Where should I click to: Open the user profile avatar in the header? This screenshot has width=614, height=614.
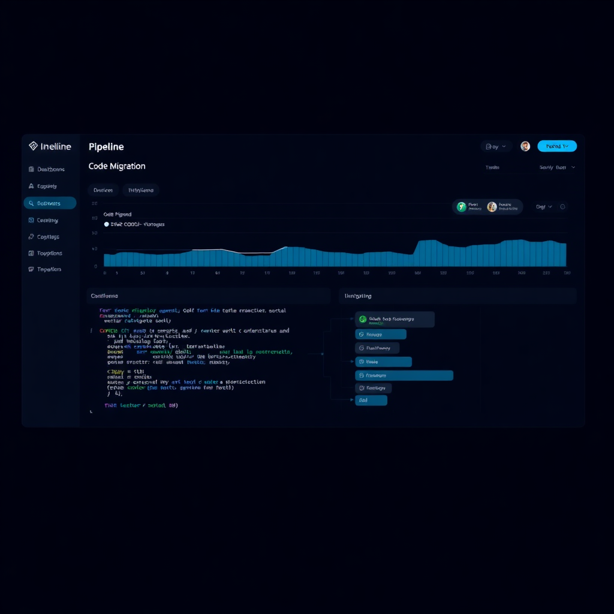pos(525,146)
